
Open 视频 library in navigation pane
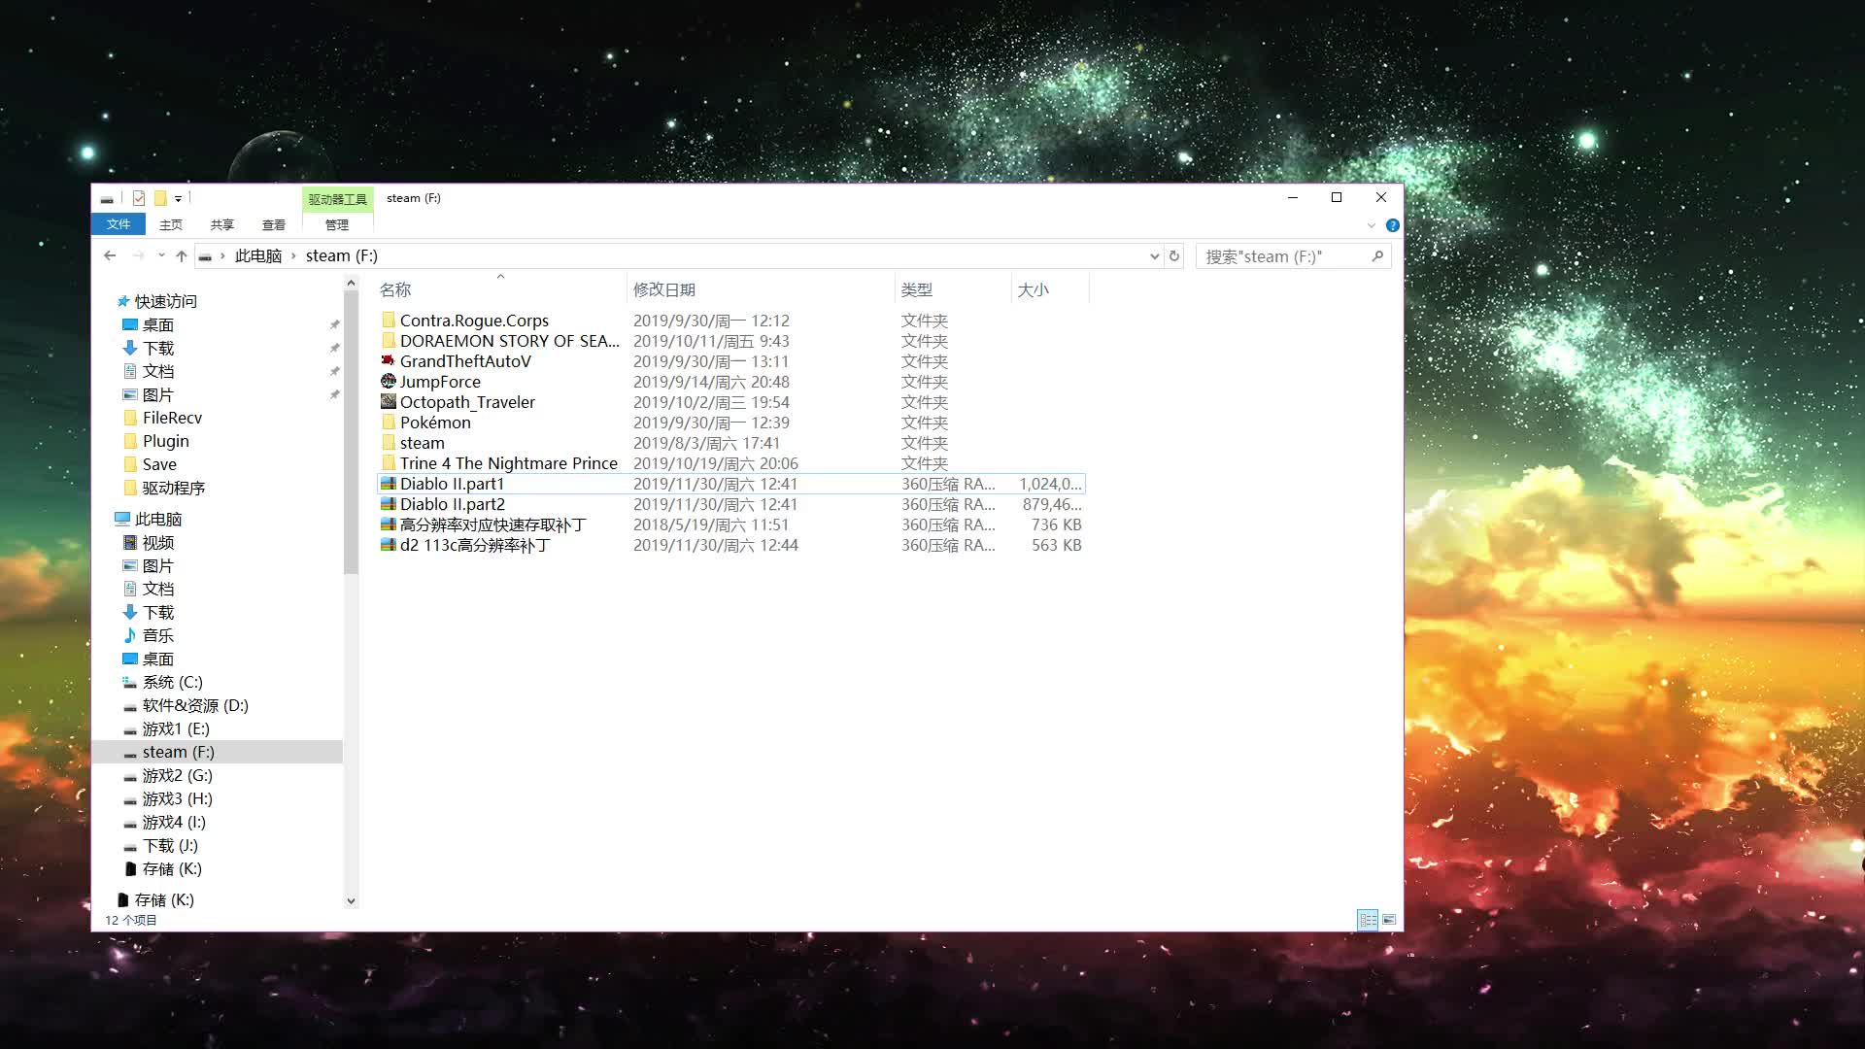(157, 542)
